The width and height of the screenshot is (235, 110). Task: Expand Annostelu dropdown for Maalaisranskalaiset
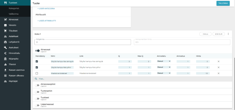tap(164, 73)
